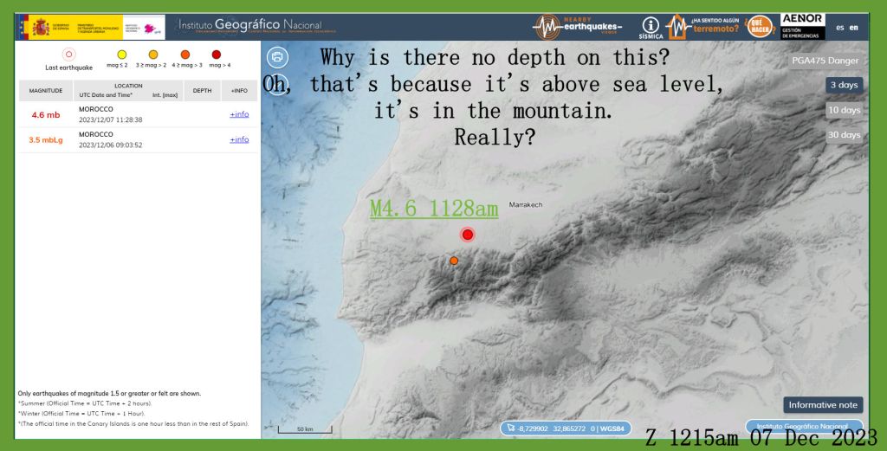Viewport: 887px width, 451px height.
Task: Click the yellow 'mag ≤ 2' legend swatch
Action: pos(121,55)
